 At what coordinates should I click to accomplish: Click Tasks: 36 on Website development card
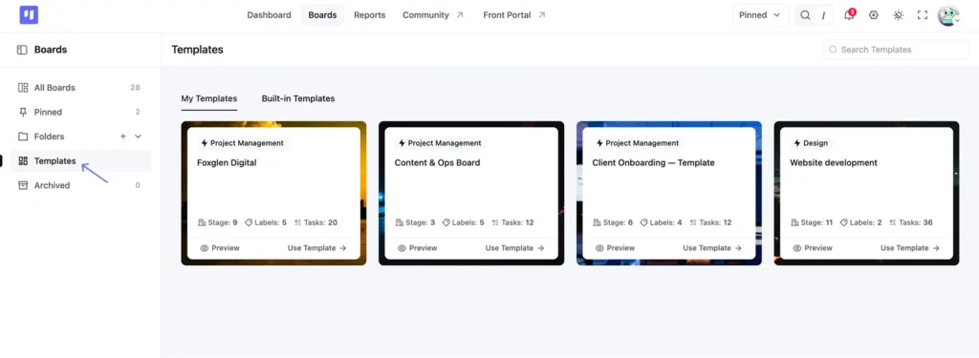[x=911, y=222]
